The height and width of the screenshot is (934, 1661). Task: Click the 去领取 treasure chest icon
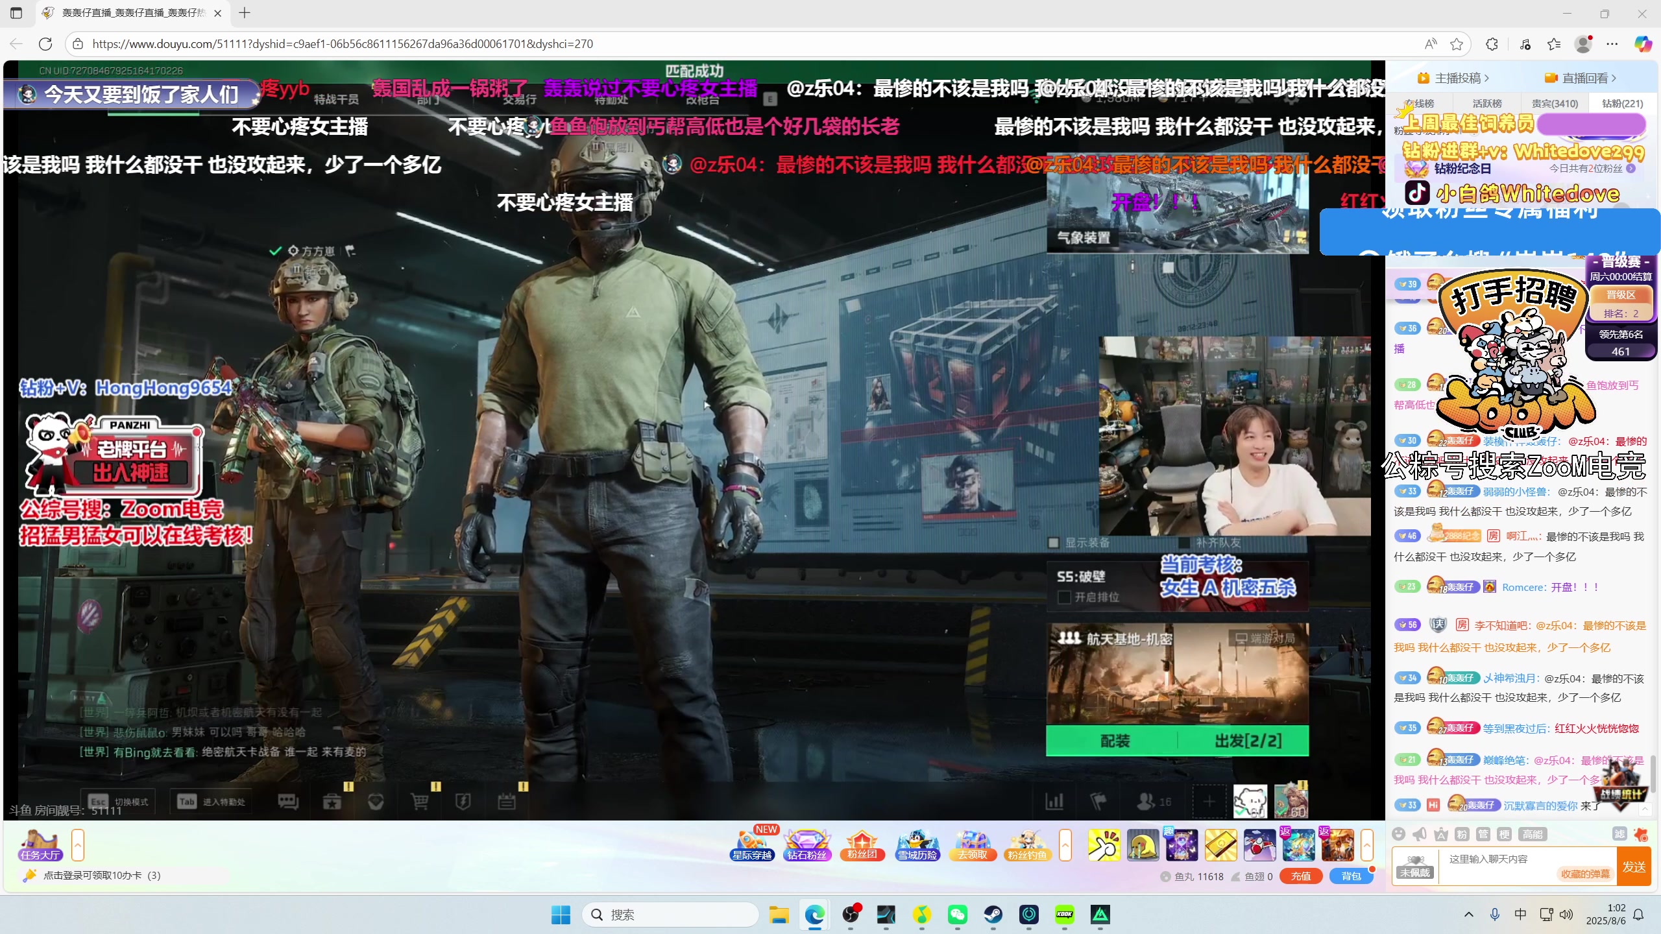pyautogui.click(x=973, y=844)
